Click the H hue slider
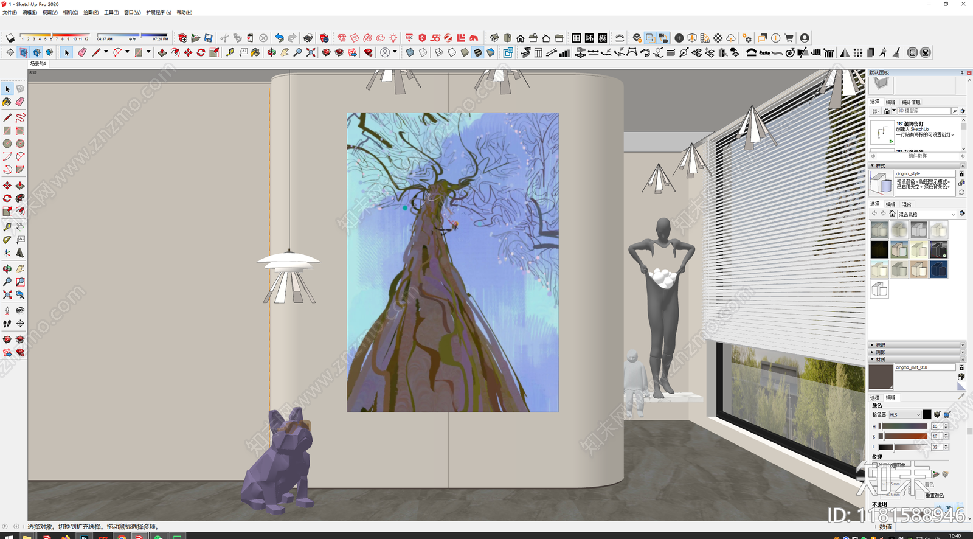Viewport: 973px width, 539px height. (903, 426)
